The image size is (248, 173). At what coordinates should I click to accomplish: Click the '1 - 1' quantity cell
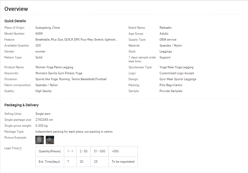point(70,151)
